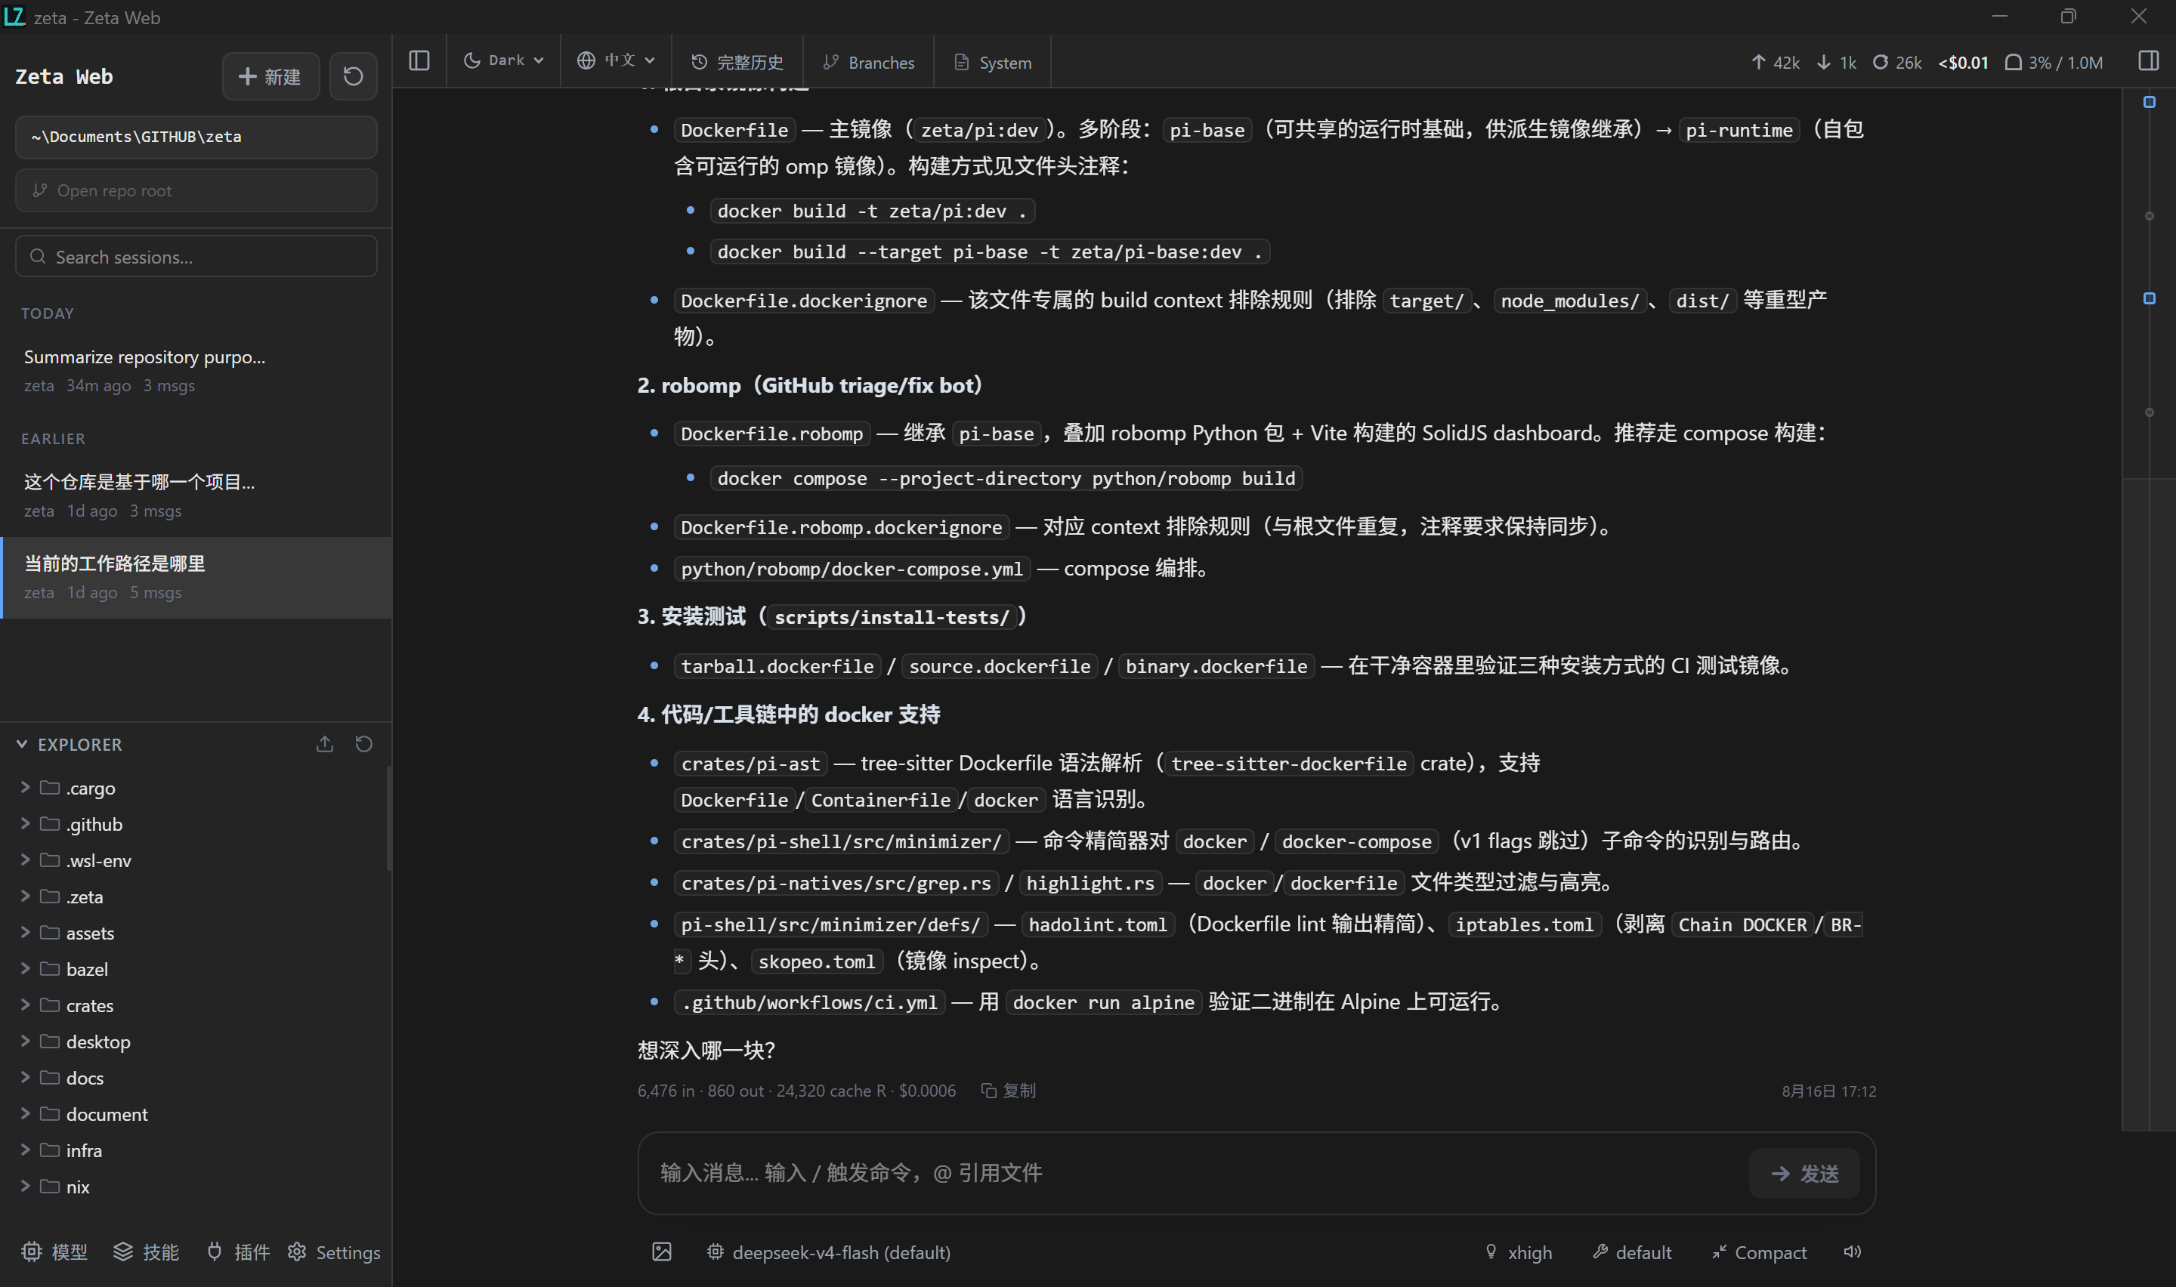Screen dimensions: 2176x1287
Task: Expand the .zeta folder
Action: pos(195,897)
